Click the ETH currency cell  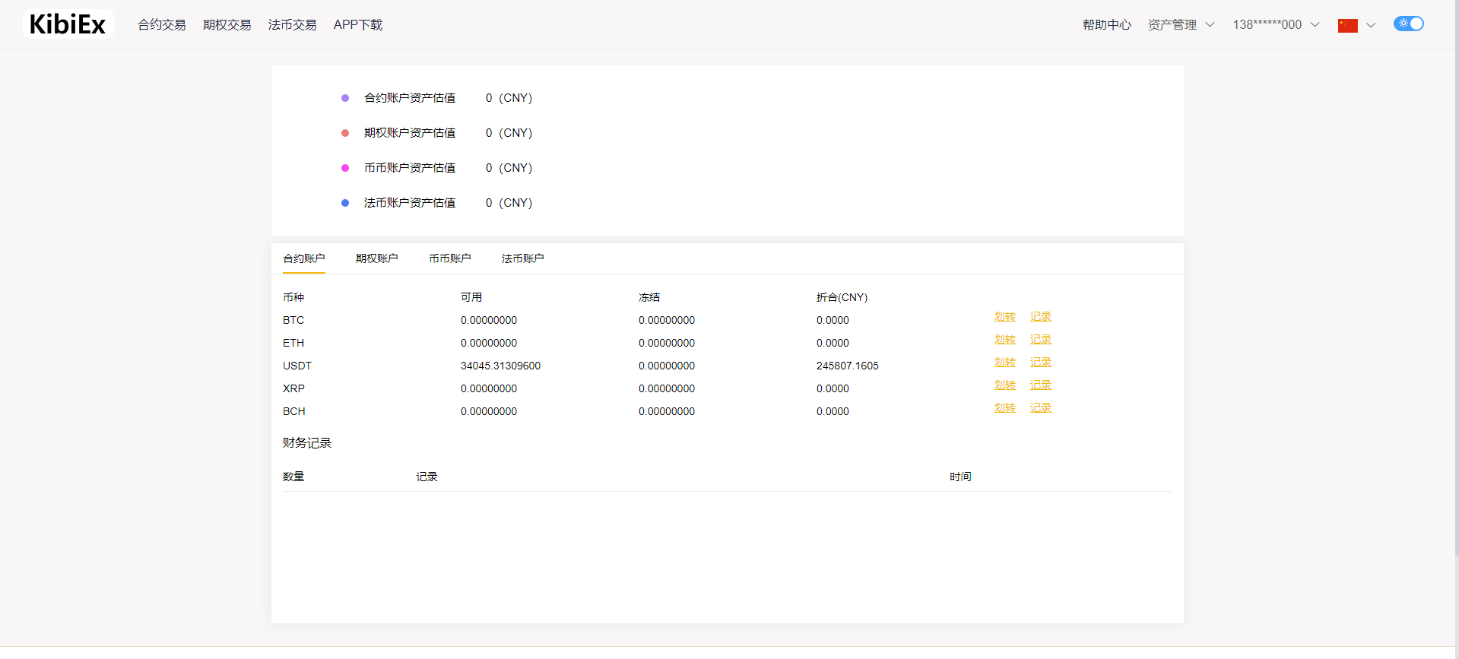click(293, 343)
